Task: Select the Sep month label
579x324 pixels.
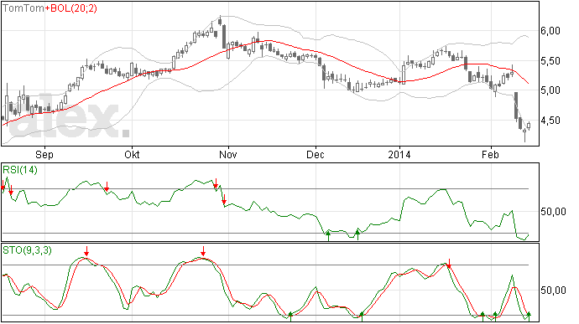Action: click(44, 154)
